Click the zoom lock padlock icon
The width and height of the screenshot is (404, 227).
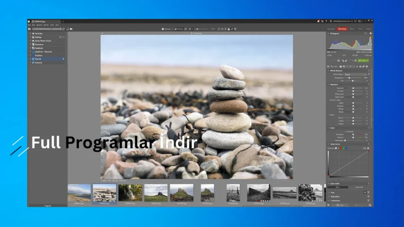(x=228, y=29)
